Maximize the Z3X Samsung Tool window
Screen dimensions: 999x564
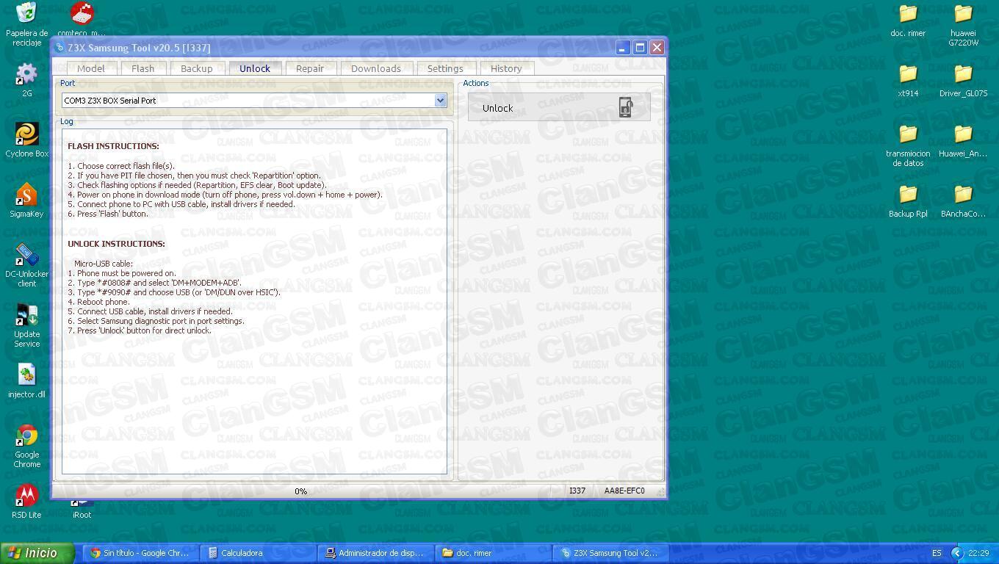(640, 48)
